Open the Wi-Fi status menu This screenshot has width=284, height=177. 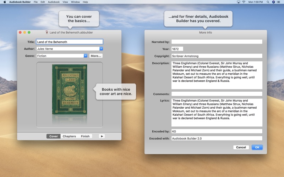244,2
